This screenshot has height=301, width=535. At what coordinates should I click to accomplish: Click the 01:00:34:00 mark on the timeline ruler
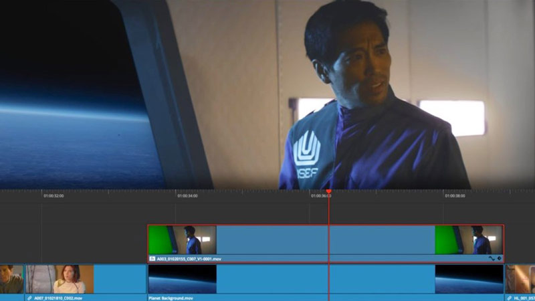click(x=187, y=196)
